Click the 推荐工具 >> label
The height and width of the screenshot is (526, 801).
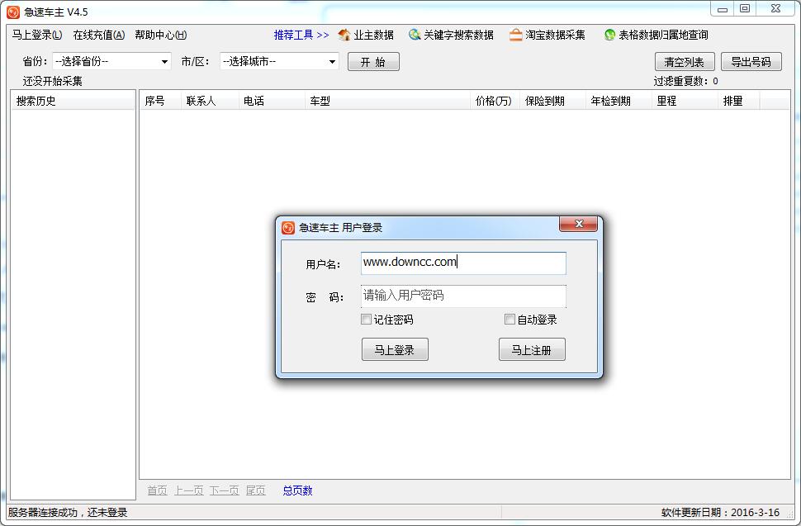pos(301,35)
